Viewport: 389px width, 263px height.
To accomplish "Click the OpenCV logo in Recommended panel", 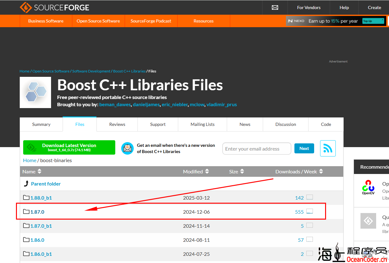I will coord(368,187).
